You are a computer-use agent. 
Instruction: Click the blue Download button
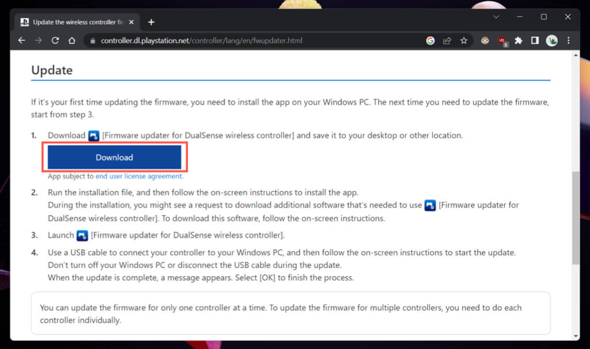[114, 158]
